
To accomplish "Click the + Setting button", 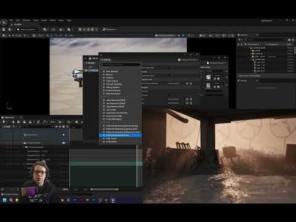I will tap(106, 60).
